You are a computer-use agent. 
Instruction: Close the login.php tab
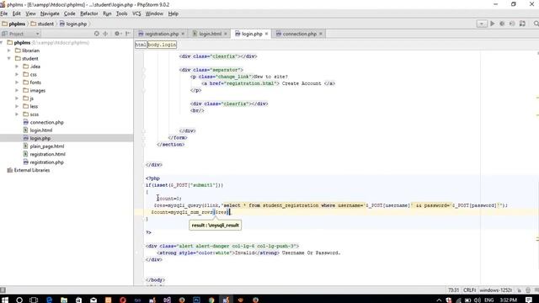(x=266, y=34)
